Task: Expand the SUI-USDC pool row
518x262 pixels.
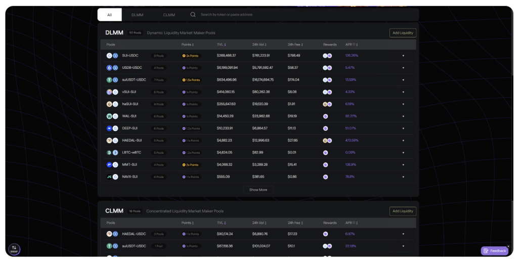Action: click(x=403, y=56)
